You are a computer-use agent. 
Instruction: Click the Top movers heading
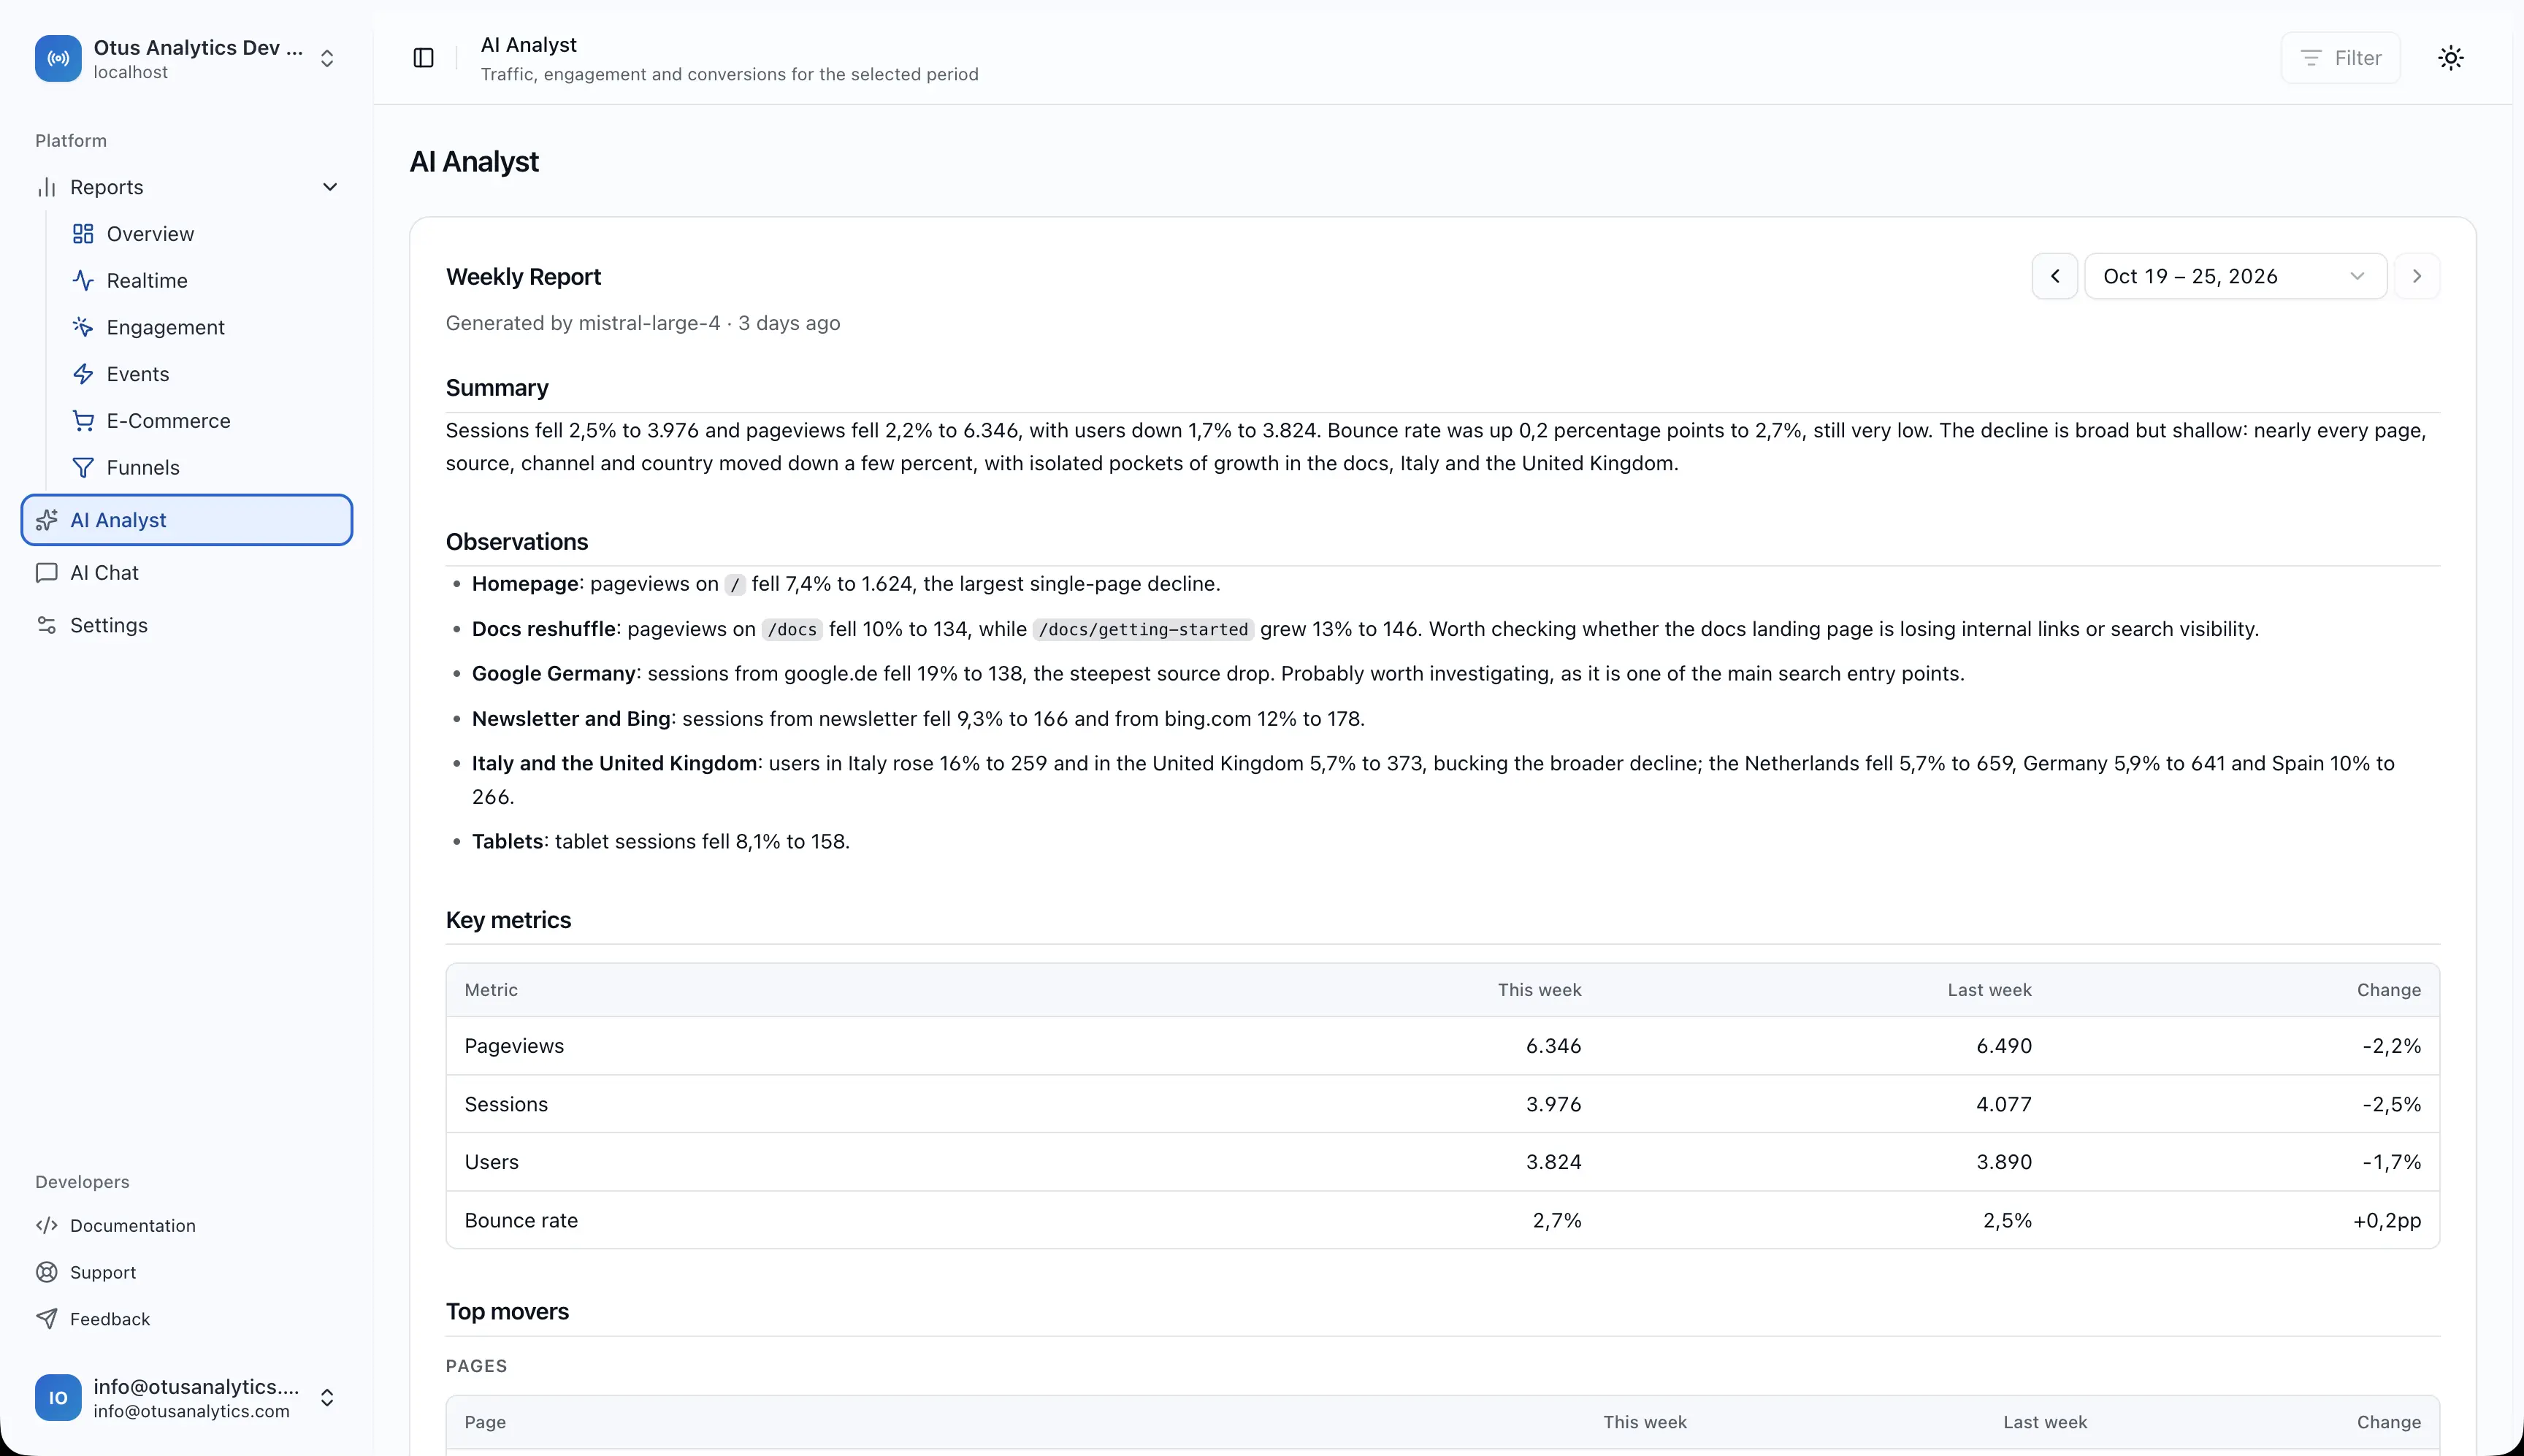click(507, 1312)
